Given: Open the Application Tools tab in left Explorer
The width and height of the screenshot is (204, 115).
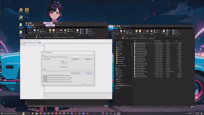Looking at the screenshot, I should coord(50,27).
